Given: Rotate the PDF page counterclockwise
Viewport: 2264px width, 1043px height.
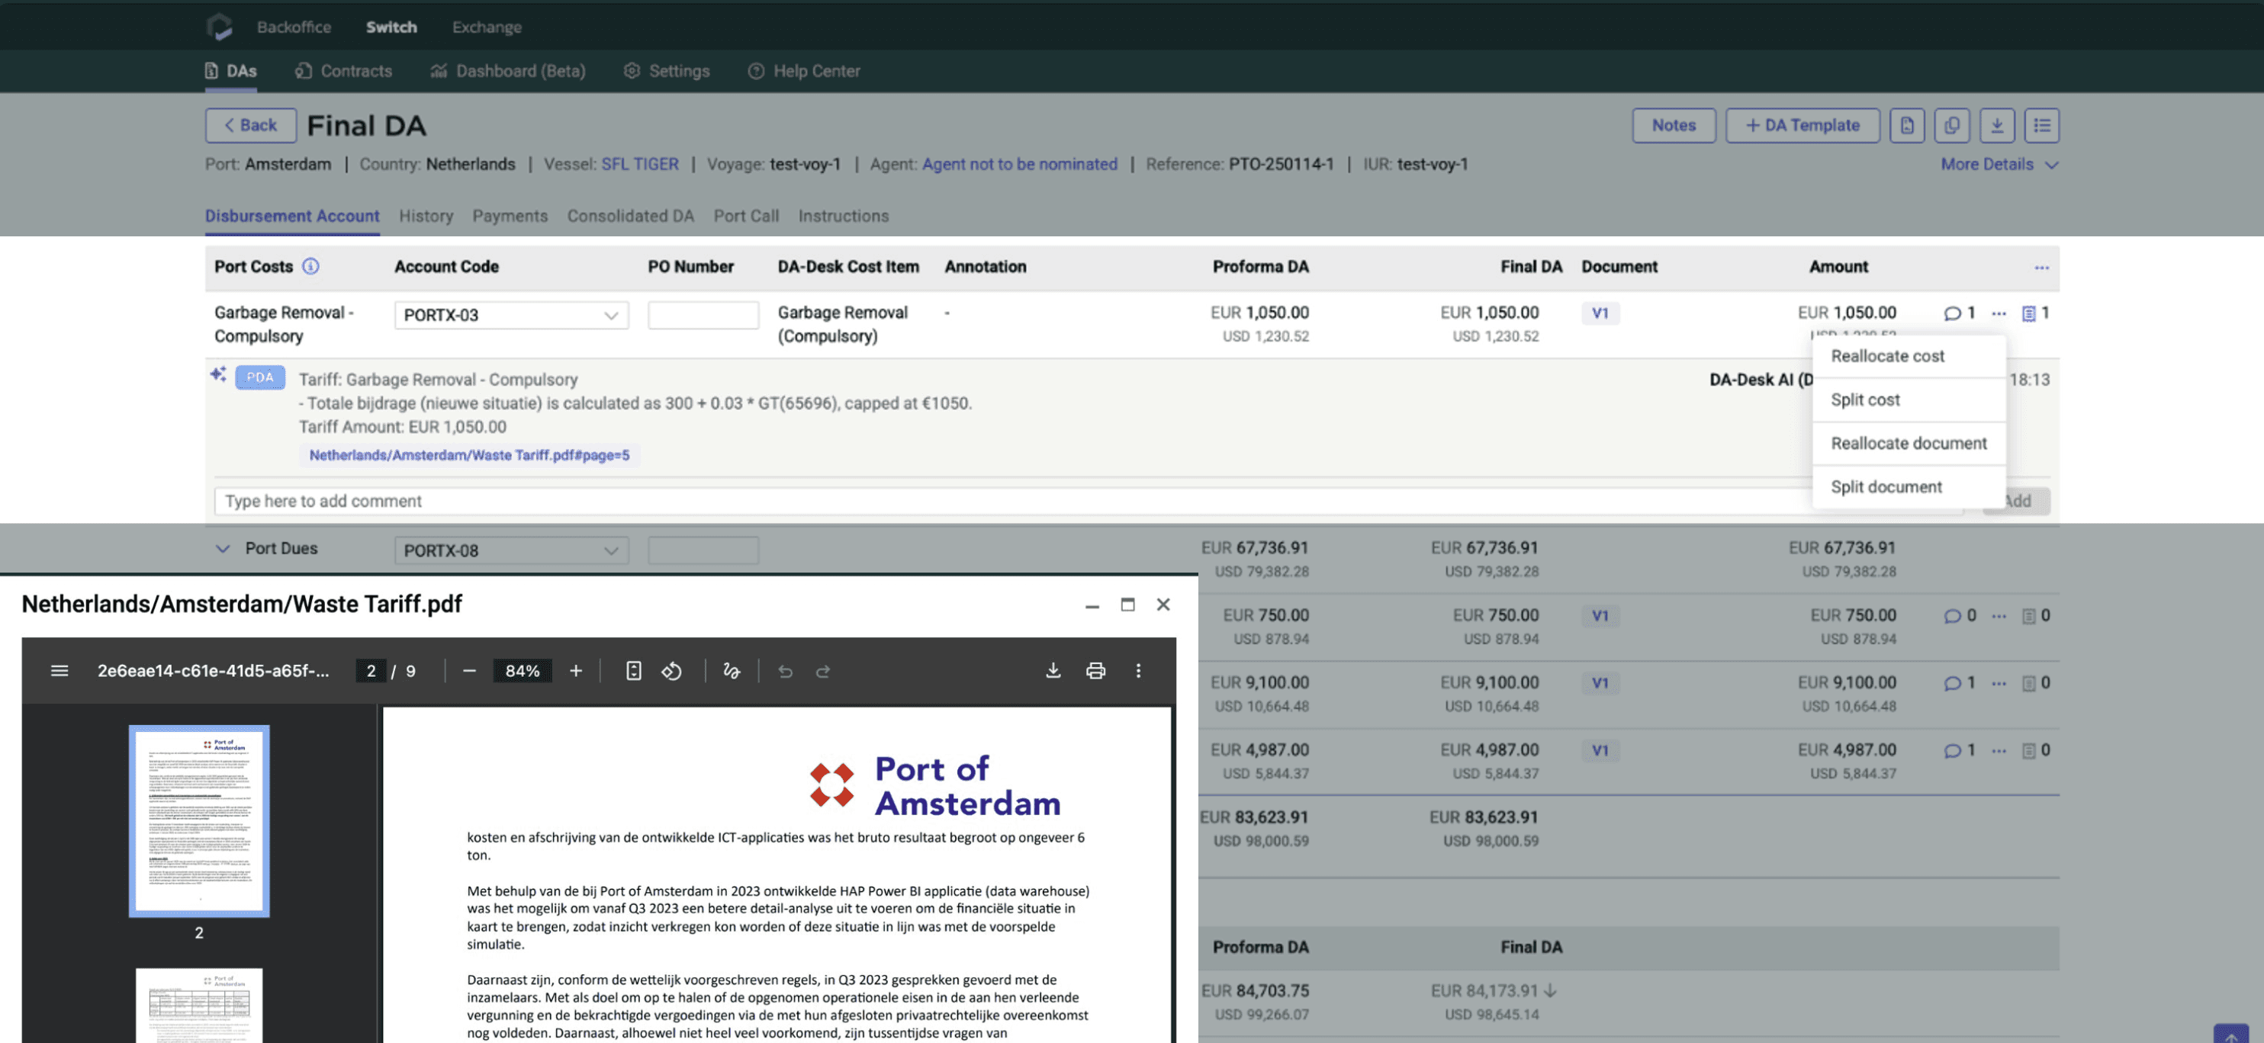Looking at the screenshot, I should pos(672,671).
